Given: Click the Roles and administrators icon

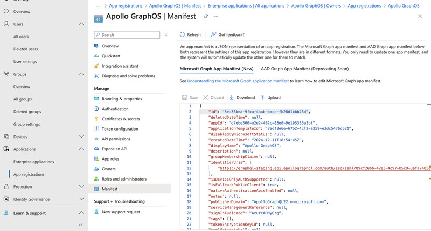Looking at the screenshot, I should 96,179.
